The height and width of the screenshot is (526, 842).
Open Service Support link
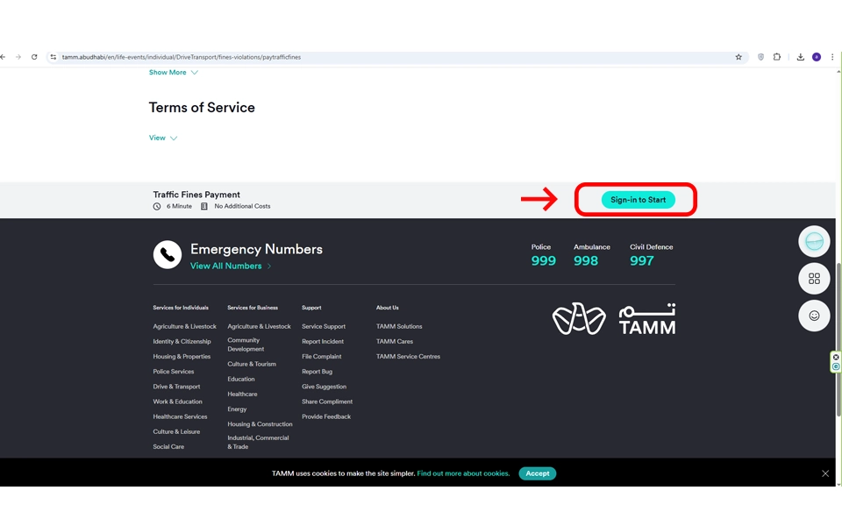click(324, 326)
